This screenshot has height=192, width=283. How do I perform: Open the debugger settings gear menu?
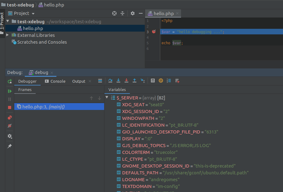pyautogui.click(x=9, y=136)
